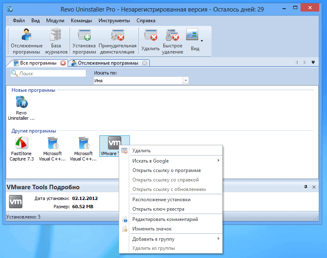Click the Новые программы group header

[x=33, y=90]
